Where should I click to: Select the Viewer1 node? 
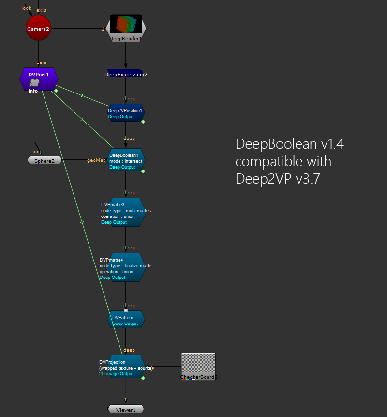point(126,409)
